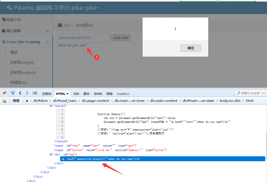Select div#xssd_main in the element path

[65, 101]
